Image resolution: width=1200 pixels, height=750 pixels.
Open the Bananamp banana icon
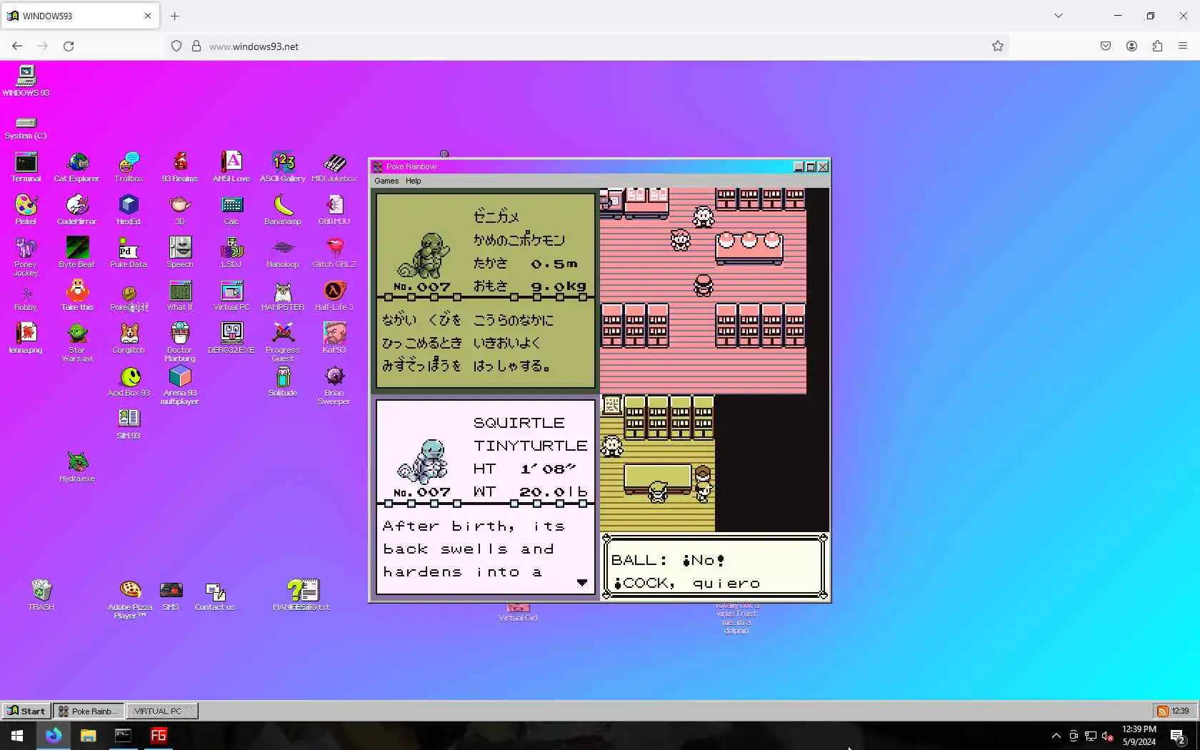pos(283,210)
